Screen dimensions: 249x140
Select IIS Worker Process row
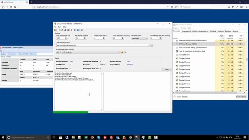coord(209,44)
